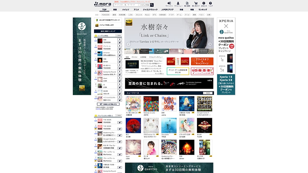308x173 pixels.
Task: Open the ZAYN Nobody Is Listening album cover
Action: pyautogui.click(x=151, y=104)
